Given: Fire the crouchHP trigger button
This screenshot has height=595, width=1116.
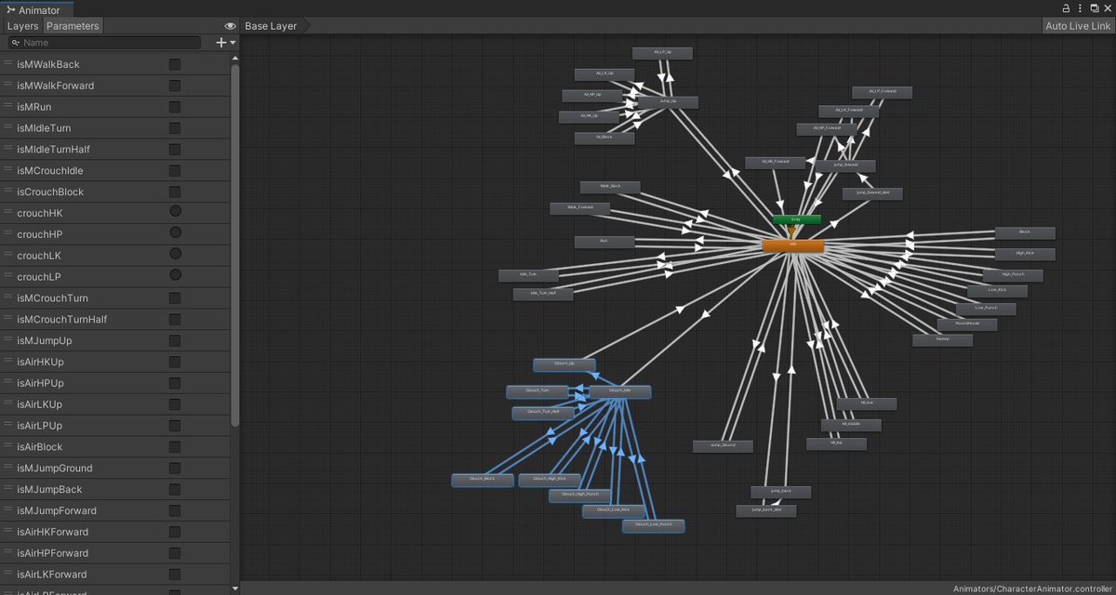Looking at the screenshot, I should click(x=175, y=234).
